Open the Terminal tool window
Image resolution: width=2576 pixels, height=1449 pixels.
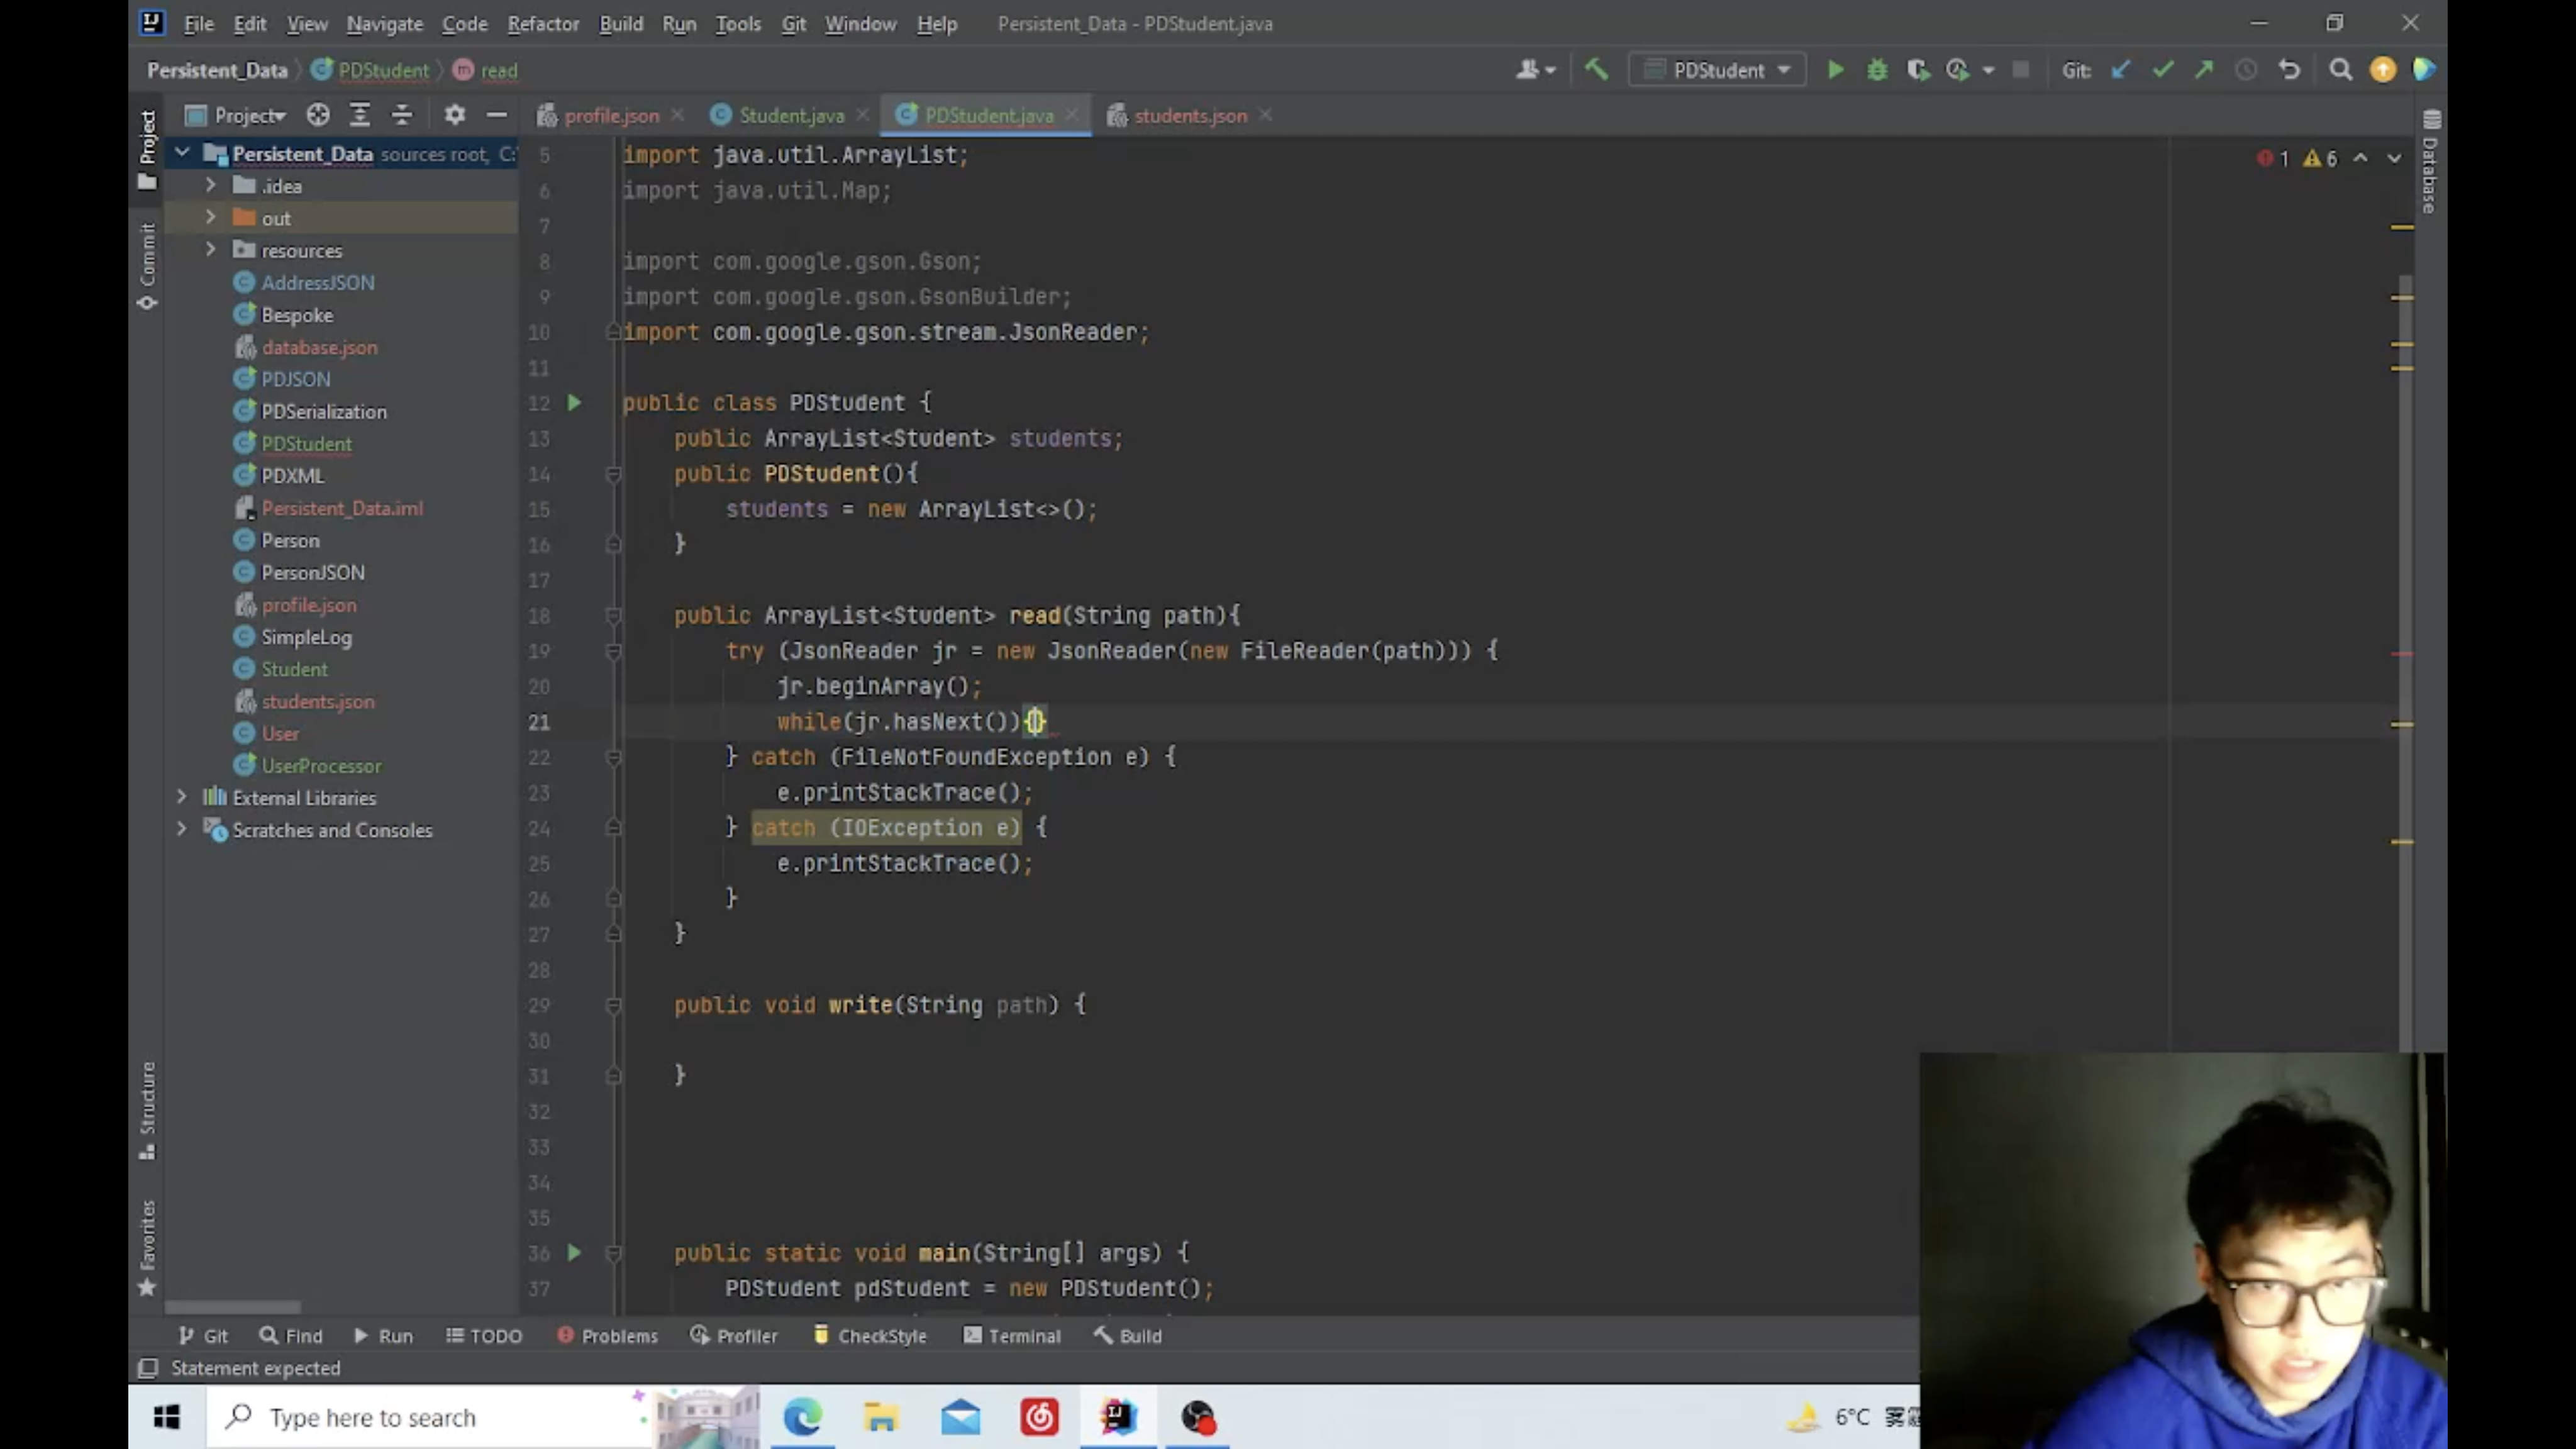pyautogui.click(x=1012, y=1335)
